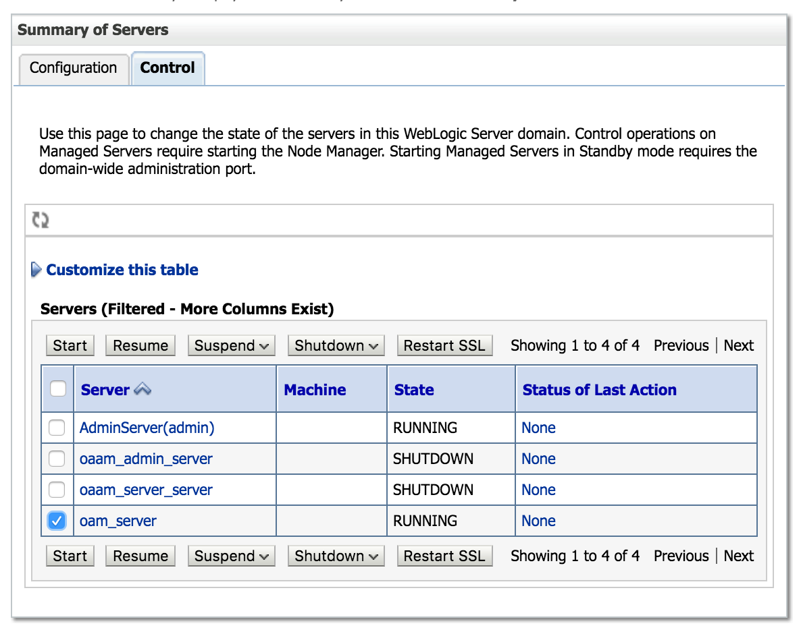Click the top Start button
Viewport: 801px width, 634px height.
[x=70, y=345]
